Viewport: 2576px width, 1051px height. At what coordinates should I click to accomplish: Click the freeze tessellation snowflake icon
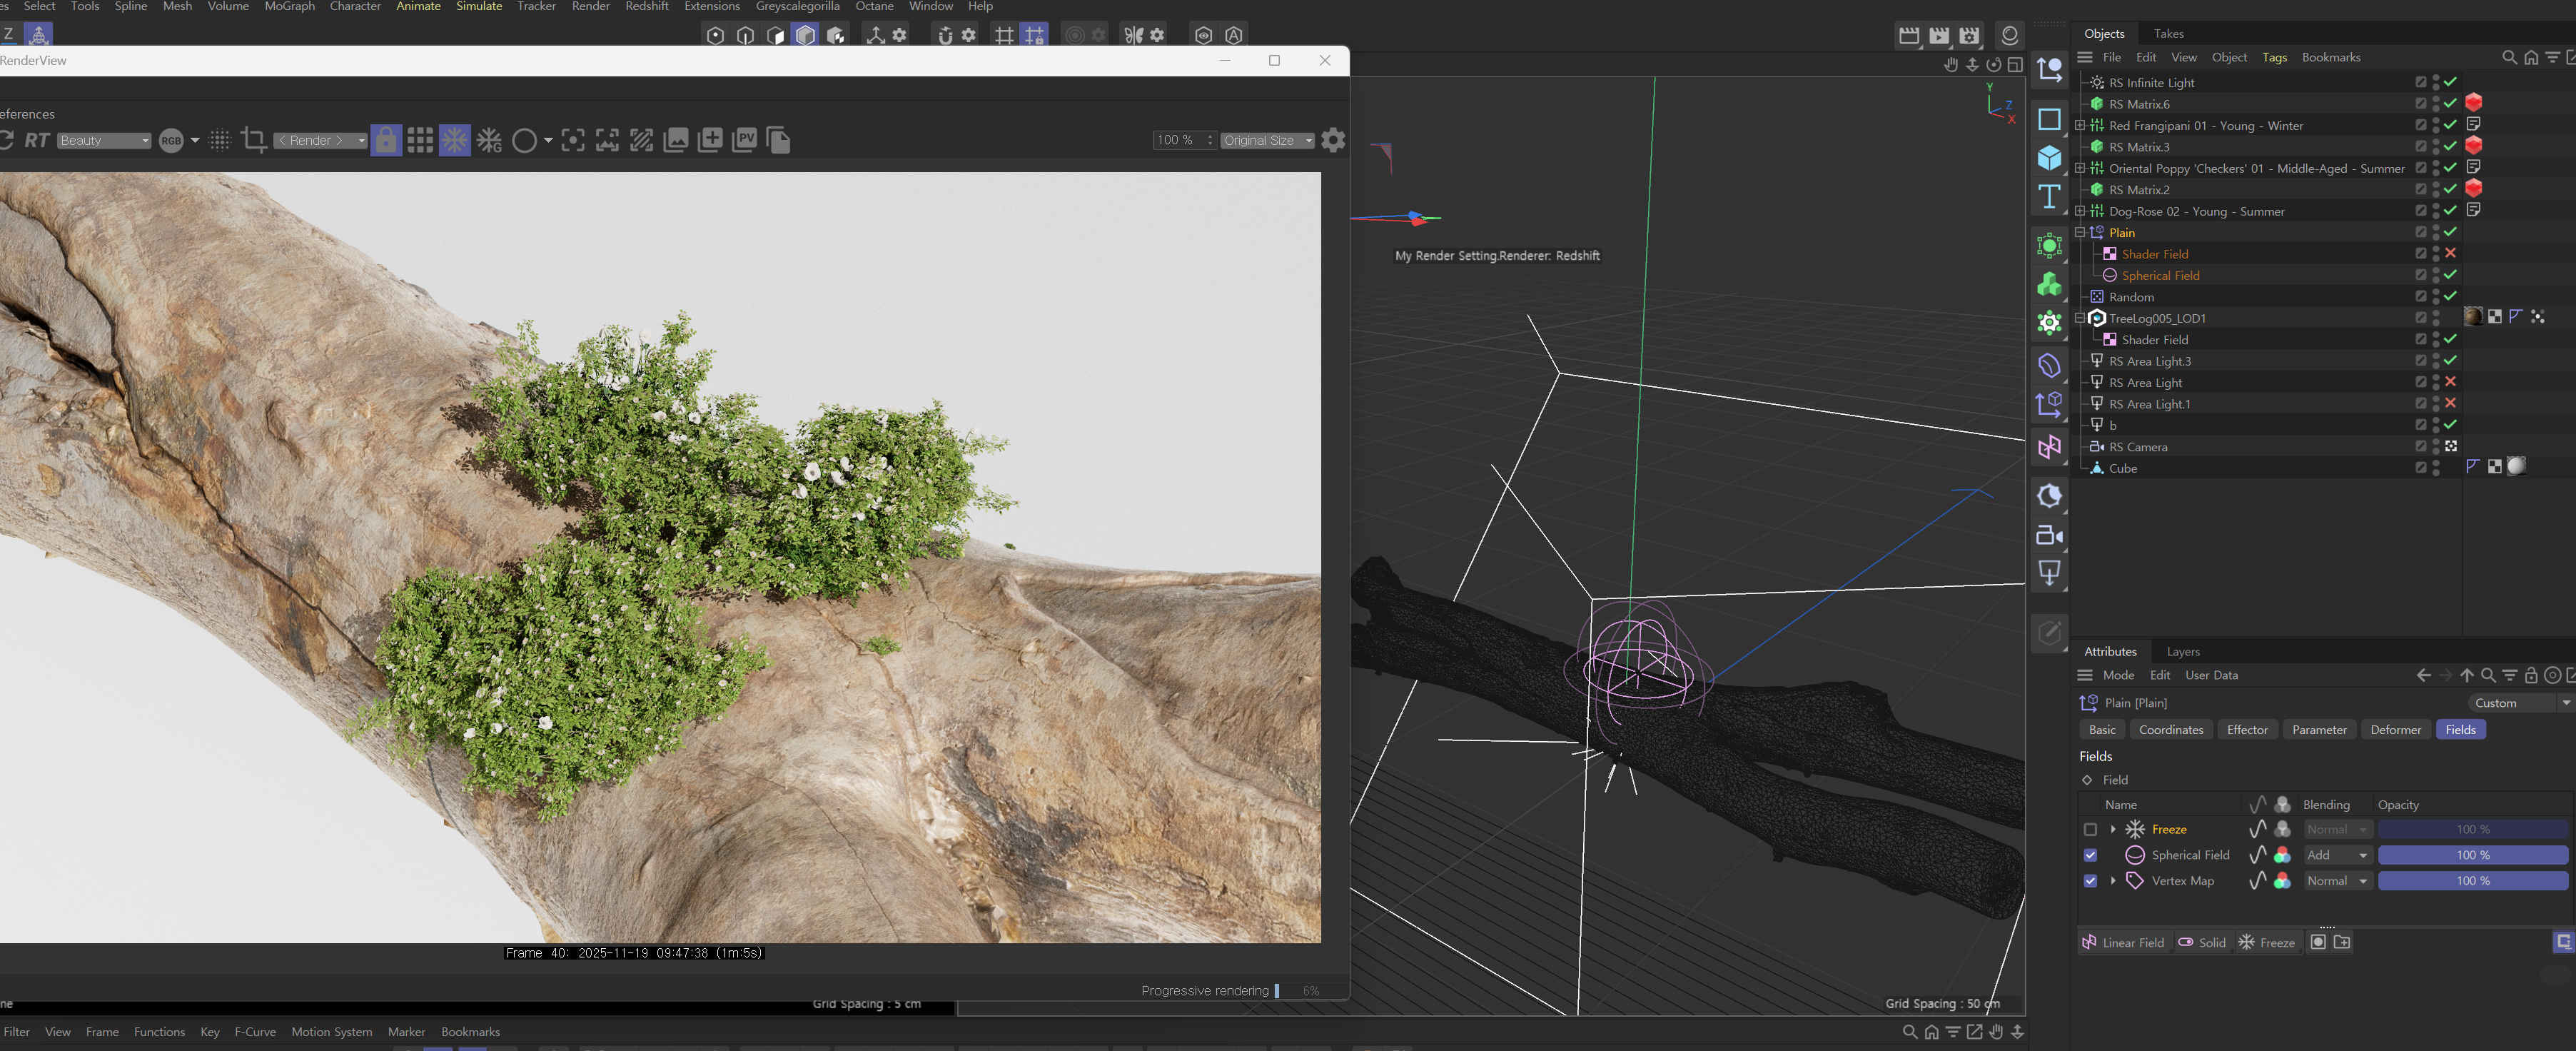(454, 140)
